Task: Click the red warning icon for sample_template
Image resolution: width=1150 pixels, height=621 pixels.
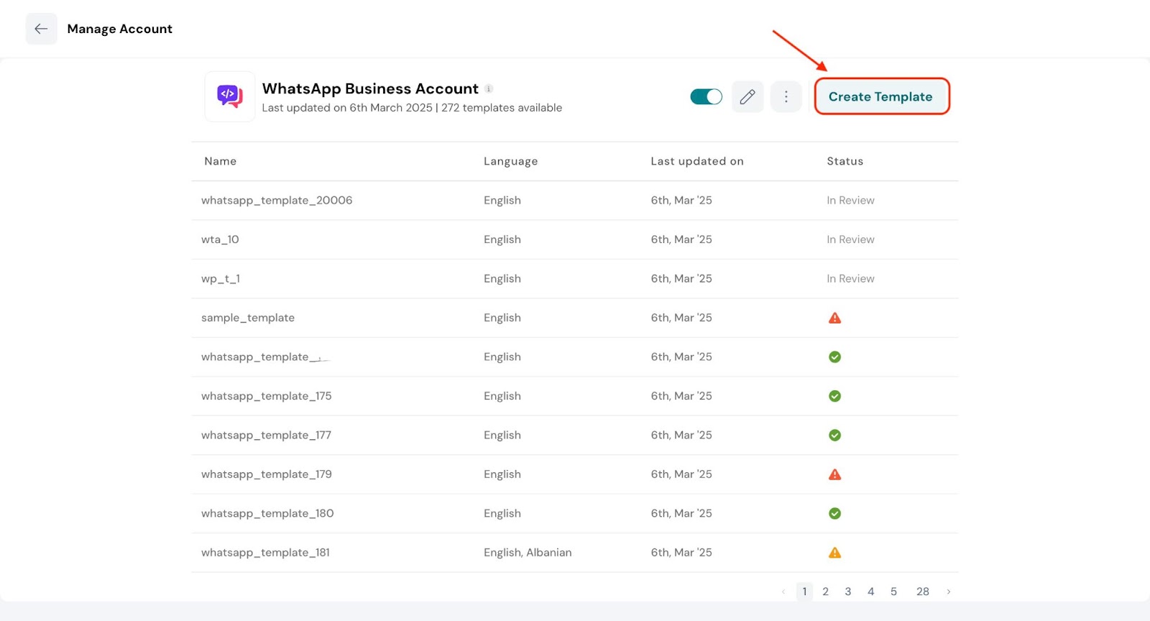Action: point(834,318)
